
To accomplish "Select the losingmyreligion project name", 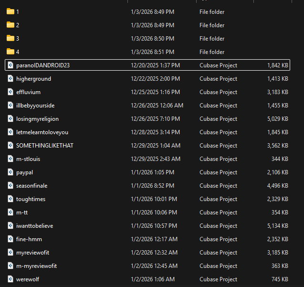I will click(x=37, y=119).
